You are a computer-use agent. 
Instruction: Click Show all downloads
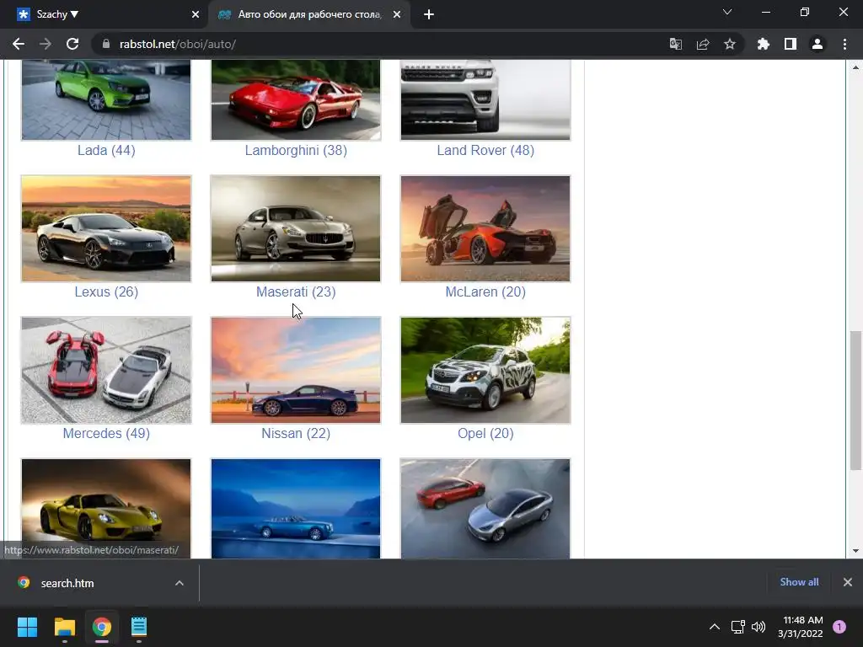click(799, 582)
